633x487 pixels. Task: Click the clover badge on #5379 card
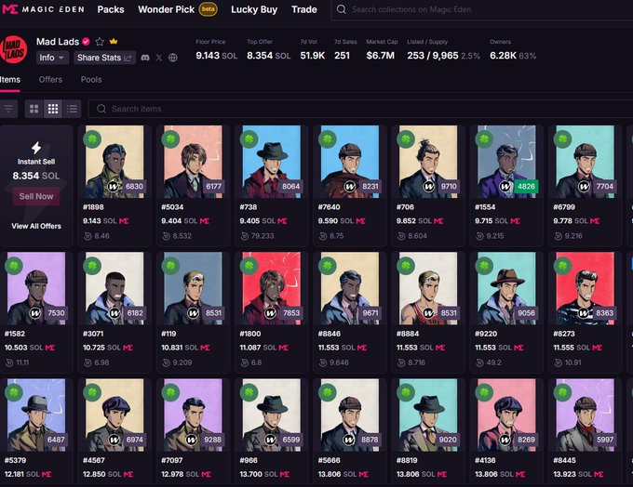[14, 392]
